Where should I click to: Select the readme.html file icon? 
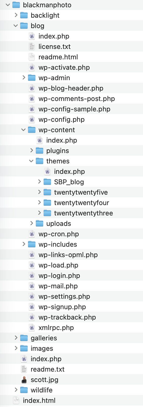32,57
